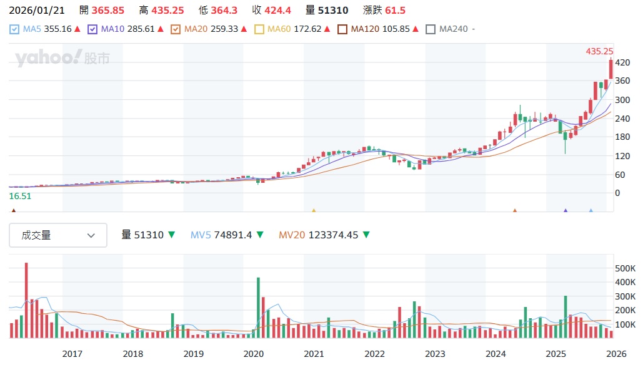Click the yellow triangle marker near 2021

click(314, 211)
